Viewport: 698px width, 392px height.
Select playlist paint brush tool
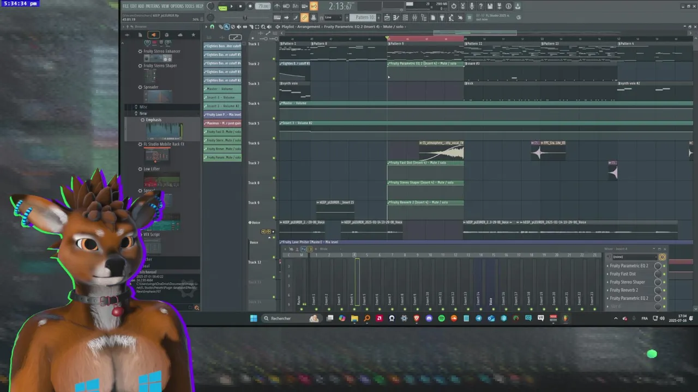pyautogui.click(x=226, y=27)
